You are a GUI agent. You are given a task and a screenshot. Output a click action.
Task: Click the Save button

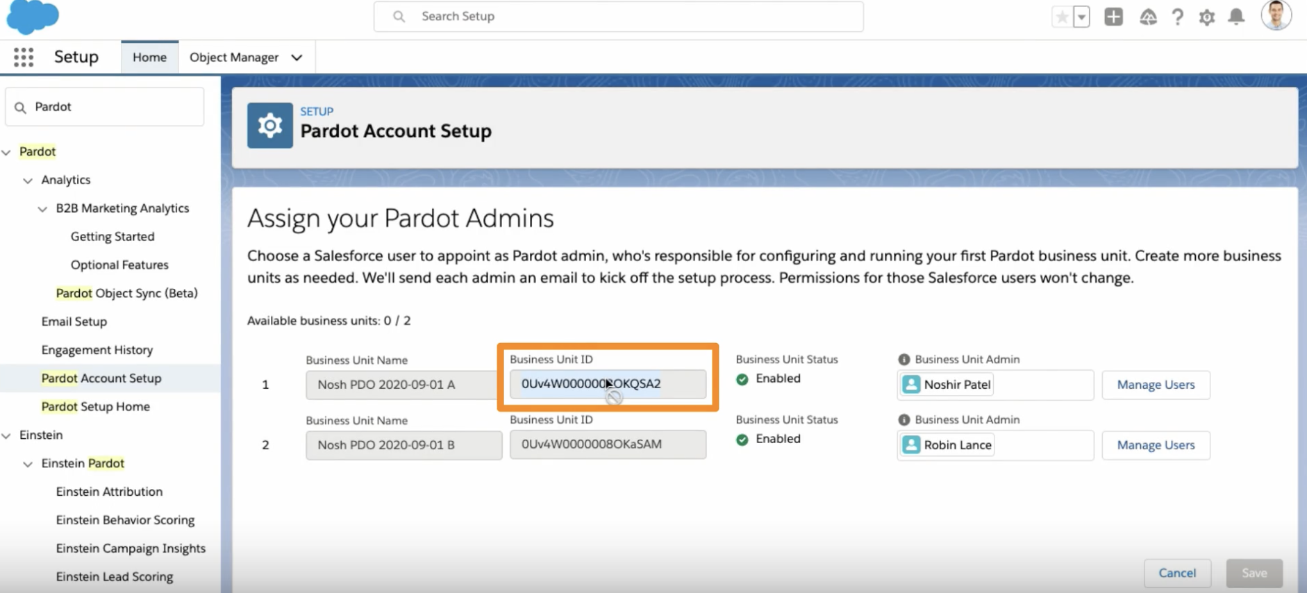point(1254,573)
